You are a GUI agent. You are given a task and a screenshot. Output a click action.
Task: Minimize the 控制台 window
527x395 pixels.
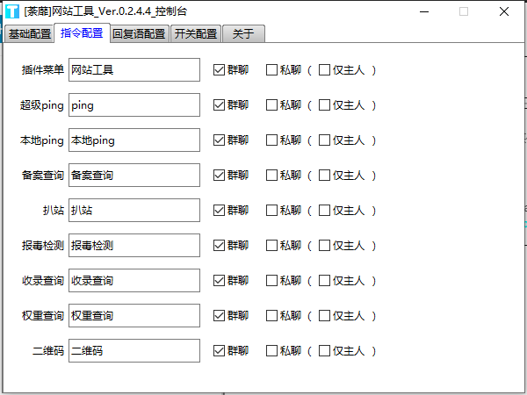tap(424, 11)
